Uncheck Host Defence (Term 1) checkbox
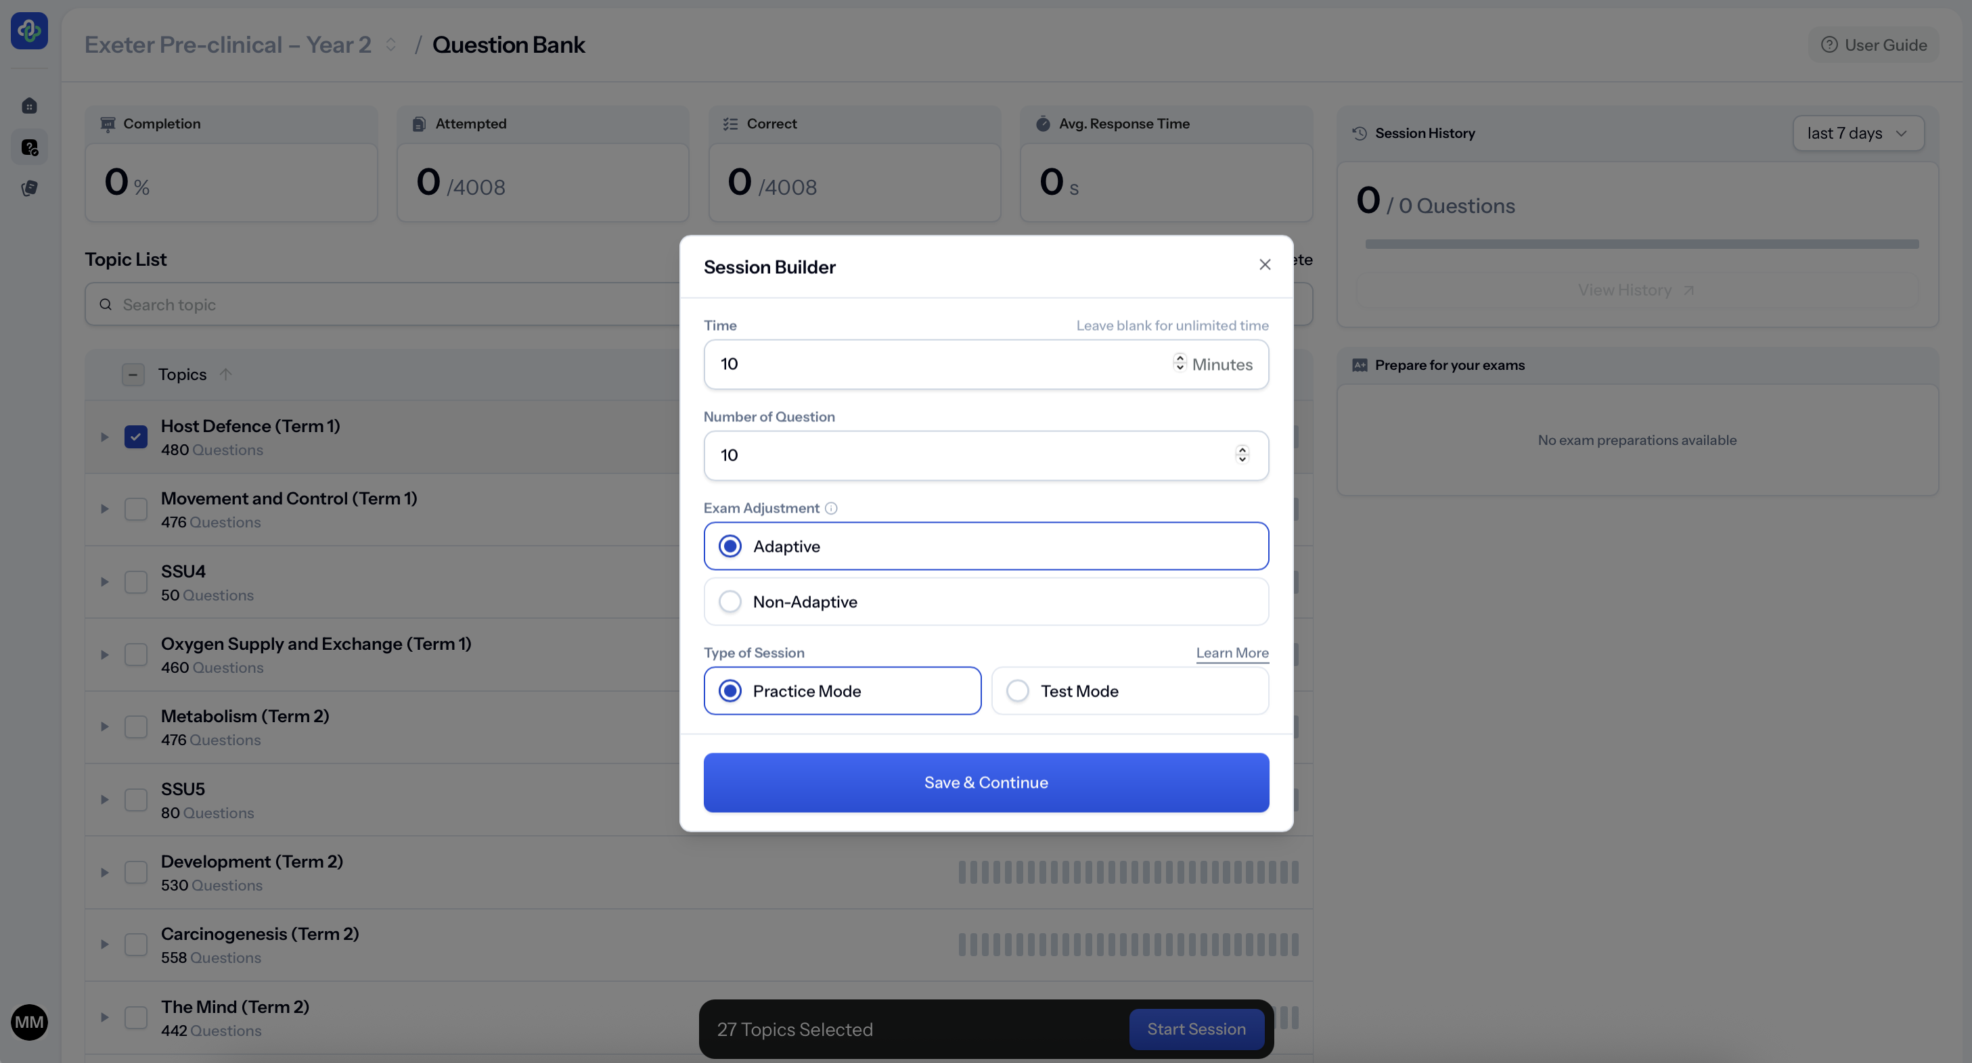Image resolution: width=1972 pixels, height=1063 pixels. 135,437
